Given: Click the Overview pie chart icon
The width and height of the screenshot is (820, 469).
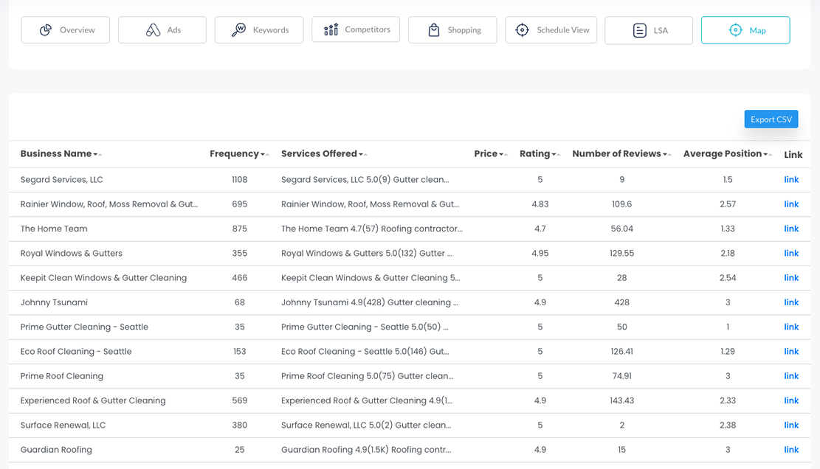Looking at the screenshot, I should [46, 30].
